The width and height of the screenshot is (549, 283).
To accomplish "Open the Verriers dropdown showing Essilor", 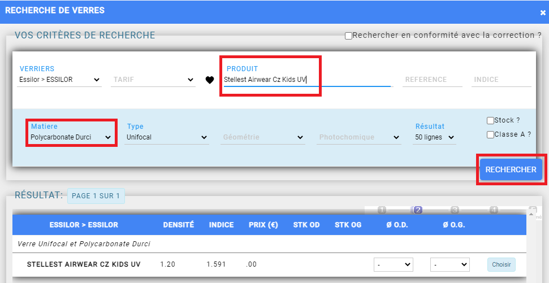I will [x=59, y=80].
